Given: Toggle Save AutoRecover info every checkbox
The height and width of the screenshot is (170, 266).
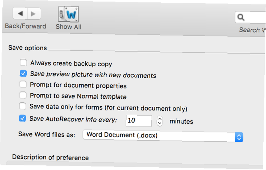Looking at the screenshot, I should click(x=23, y=118).
